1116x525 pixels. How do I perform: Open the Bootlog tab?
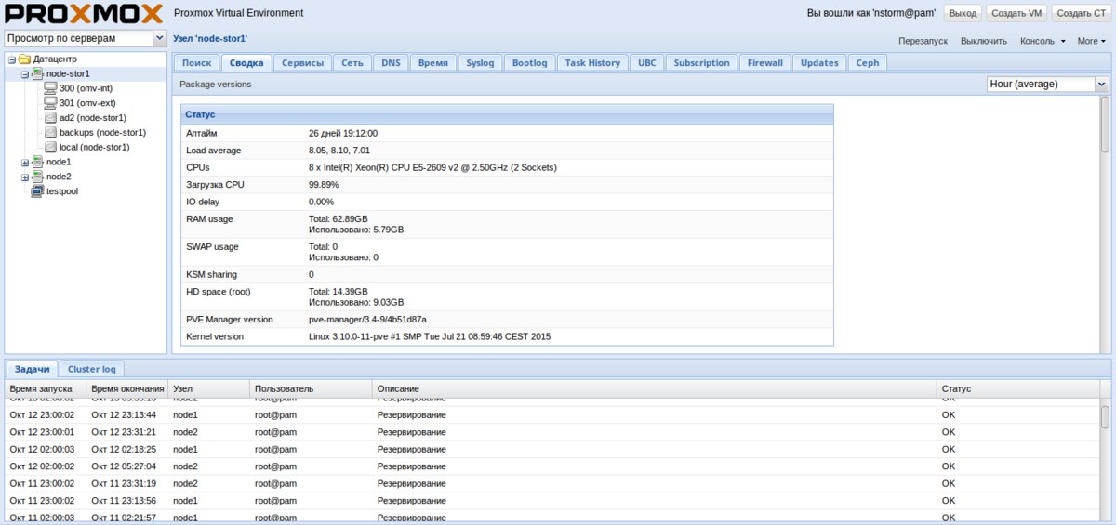pyautogui.click(x=530, y=63)
